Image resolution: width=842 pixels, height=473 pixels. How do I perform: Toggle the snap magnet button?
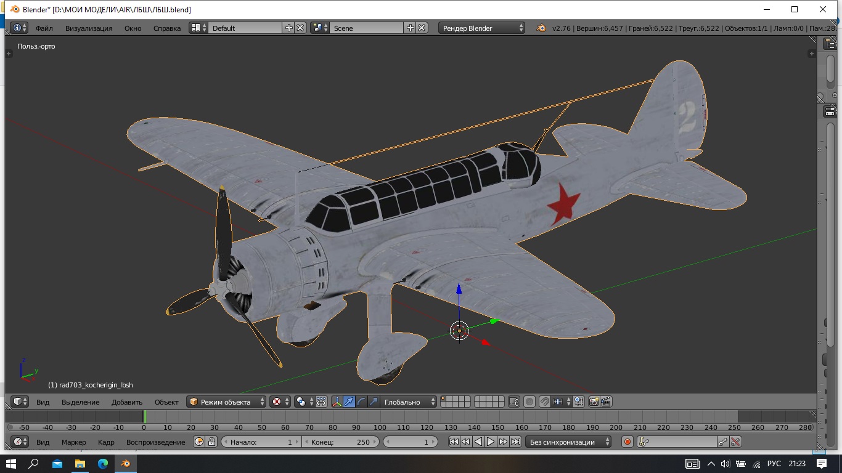tap(545, 402)
